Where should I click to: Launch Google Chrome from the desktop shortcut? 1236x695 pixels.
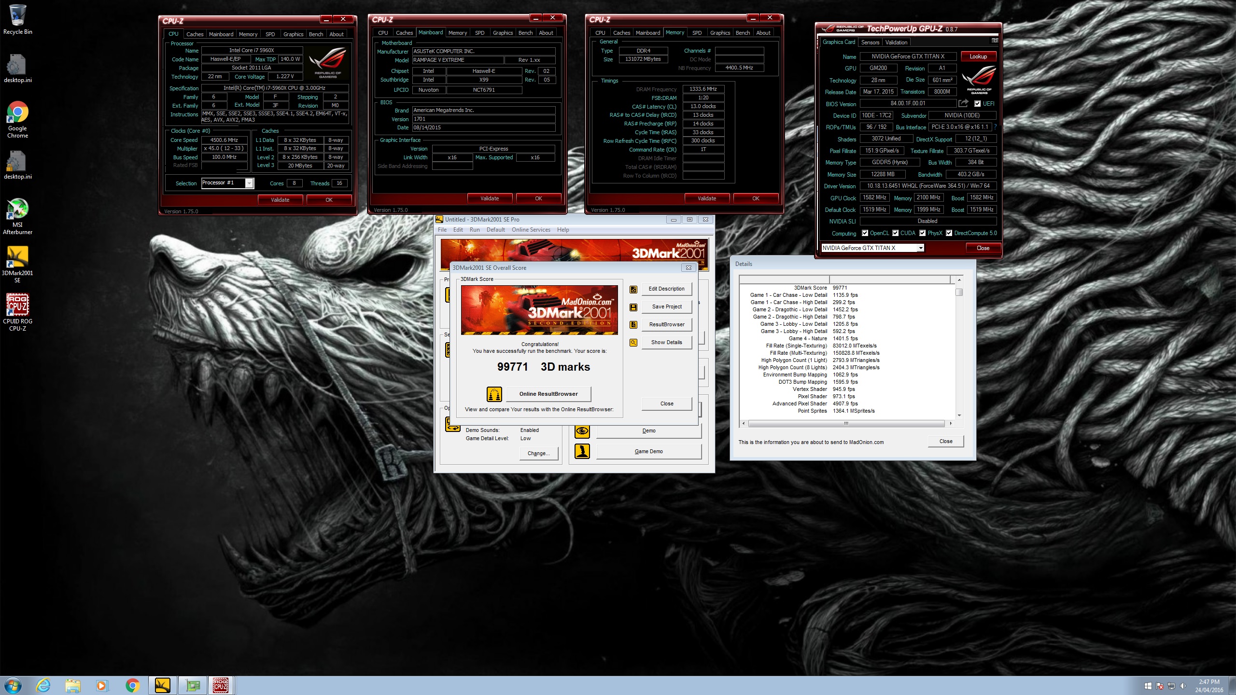17,120
